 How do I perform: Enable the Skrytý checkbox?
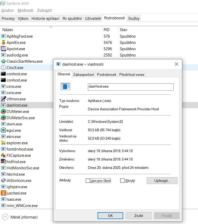pos(122,181)
